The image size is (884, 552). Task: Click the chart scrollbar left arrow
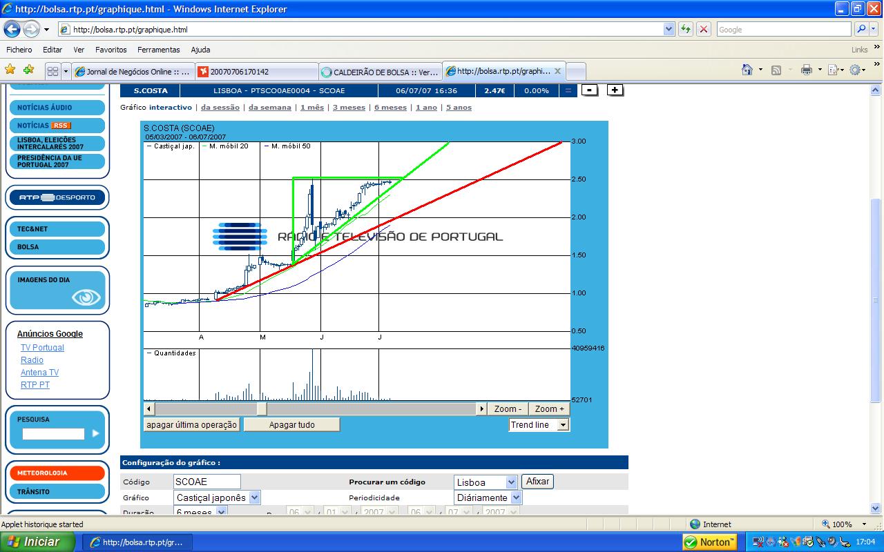(x=148, y=409)
